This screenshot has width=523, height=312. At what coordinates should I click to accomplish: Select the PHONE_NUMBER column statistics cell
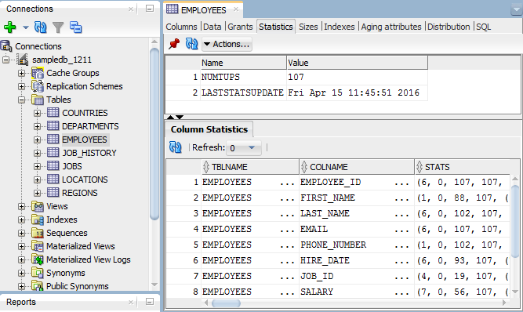point(356,245)
